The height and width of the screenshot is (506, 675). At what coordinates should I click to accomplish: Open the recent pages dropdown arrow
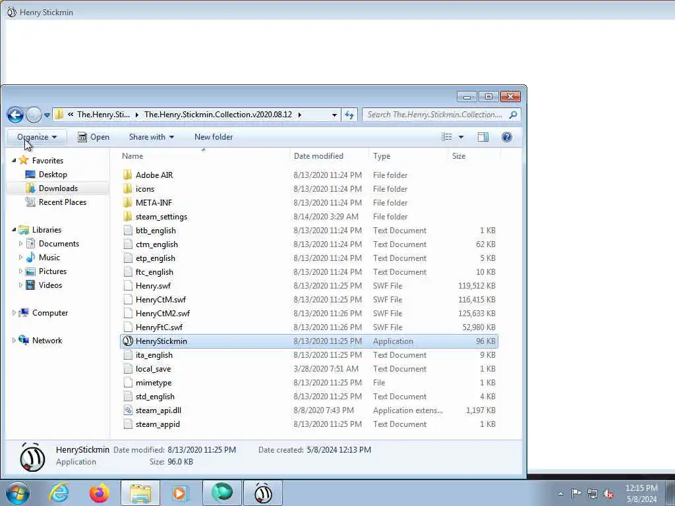point(47,115)
